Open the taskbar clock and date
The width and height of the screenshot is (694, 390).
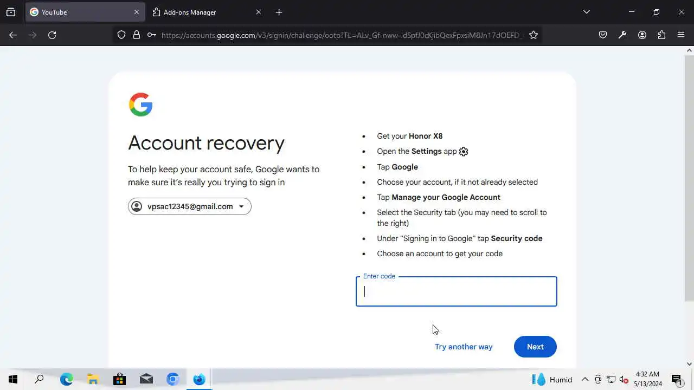[648, 379]
